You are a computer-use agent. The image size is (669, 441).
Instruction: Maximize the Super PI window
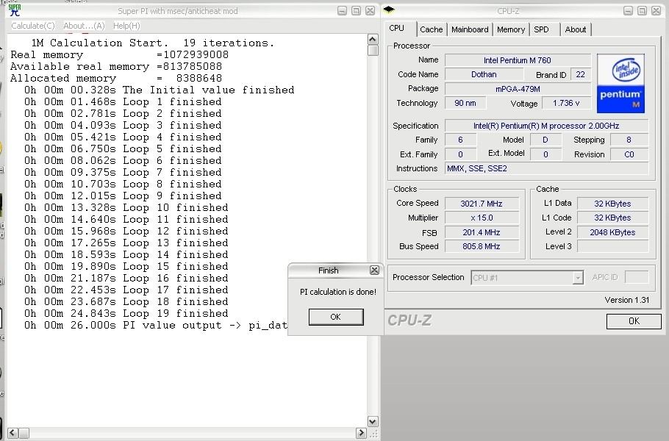(x=356, y=11)
